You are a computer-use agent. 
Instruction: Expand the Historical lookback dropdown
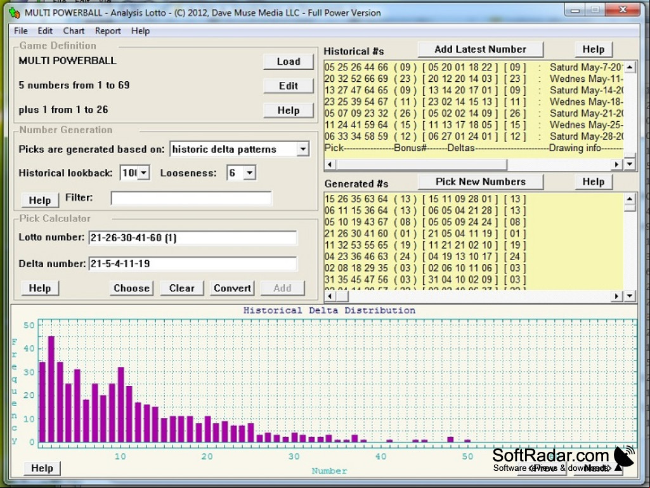pyautogui.click(x=144, y=173)
